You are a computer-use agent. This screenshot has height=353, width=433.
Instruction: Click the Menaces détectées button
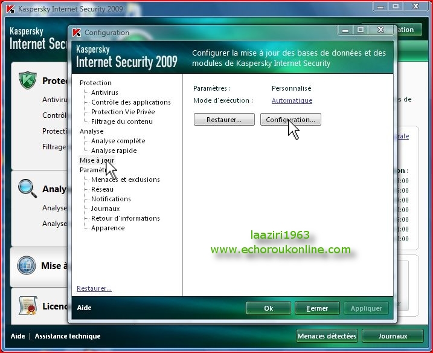[x=327, y=336]
